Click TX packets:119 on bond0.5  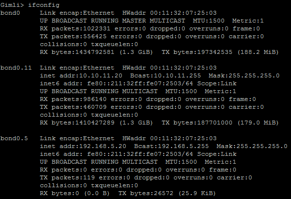pyautogui.click(x=67, y=177)
